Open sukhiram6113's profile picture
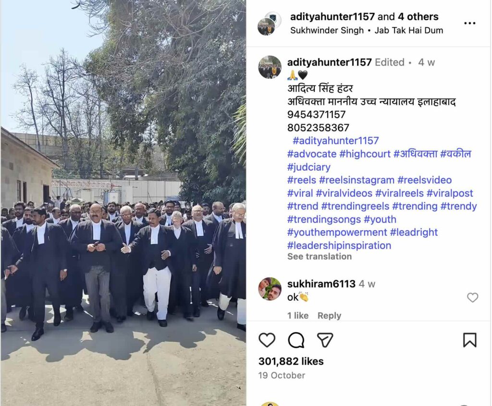492x406 pixels. click(270, 289)
